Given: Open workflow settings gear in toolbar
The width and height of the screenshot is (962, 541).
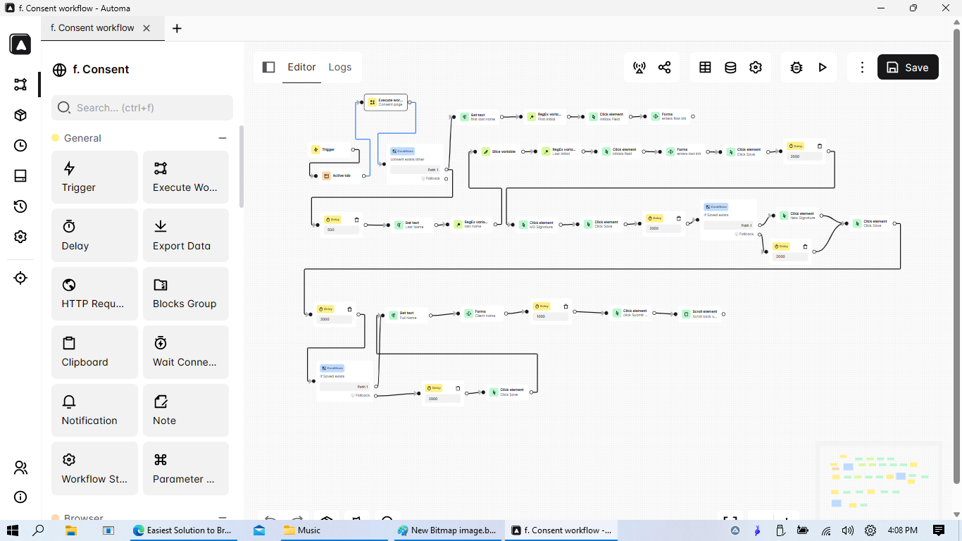Looking at the screenshot, I should pos(756,68).
